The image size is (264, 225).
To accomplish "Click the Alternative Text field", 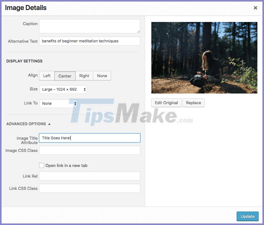I will tap(89, 41).
